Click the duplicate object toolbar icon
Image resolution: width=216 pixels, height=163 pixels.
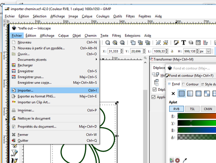(x=133, y=43)
